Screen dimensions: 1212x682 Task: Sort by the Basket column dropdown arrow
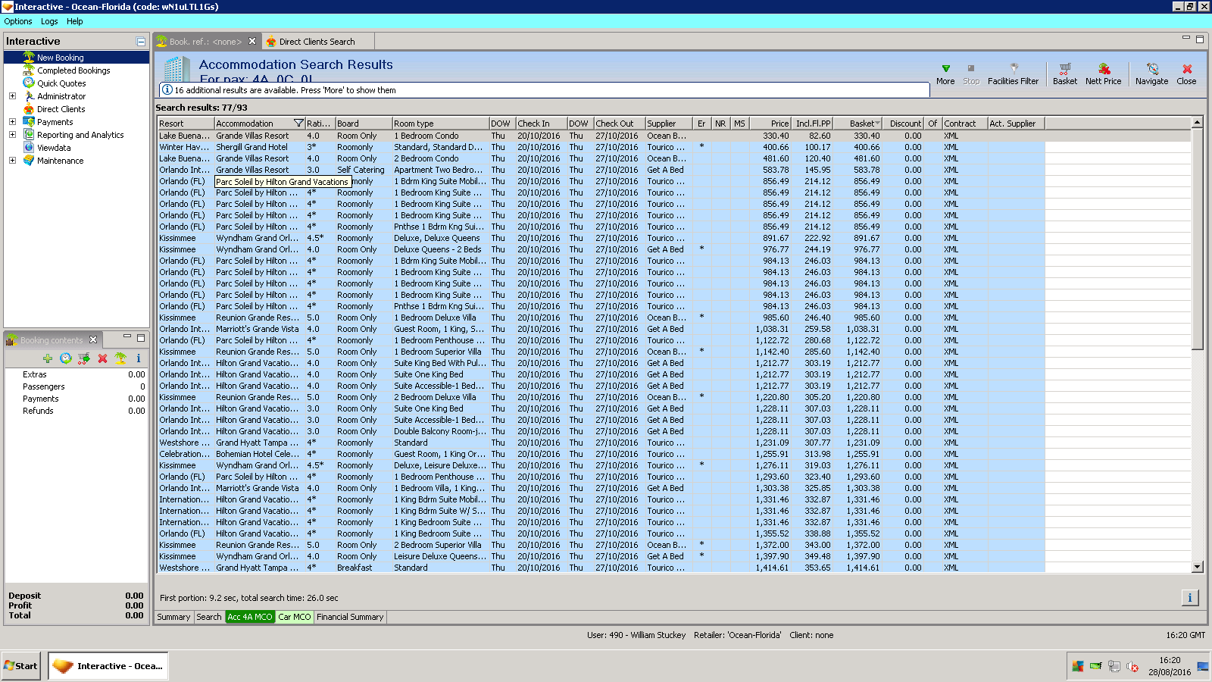click(x=878, y=123)
